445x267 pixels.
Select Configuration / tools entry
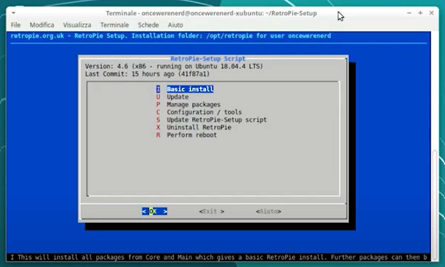click(x=204, y=112)
